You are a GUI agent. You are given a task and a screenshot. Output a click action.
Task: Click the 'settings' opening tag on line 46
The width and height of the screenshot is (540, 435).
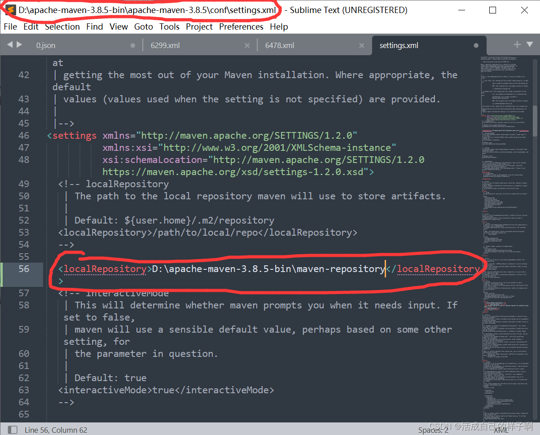pos(72,135)
